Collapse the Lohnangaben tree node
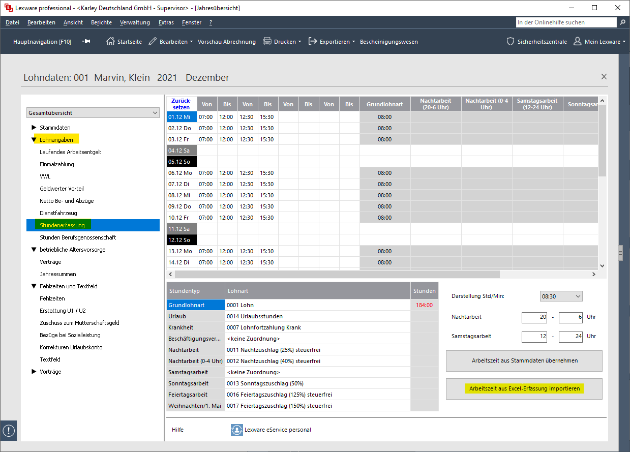The width and height of the screenshot is (630, 452). pyautogui.click(x=34, y=140)
